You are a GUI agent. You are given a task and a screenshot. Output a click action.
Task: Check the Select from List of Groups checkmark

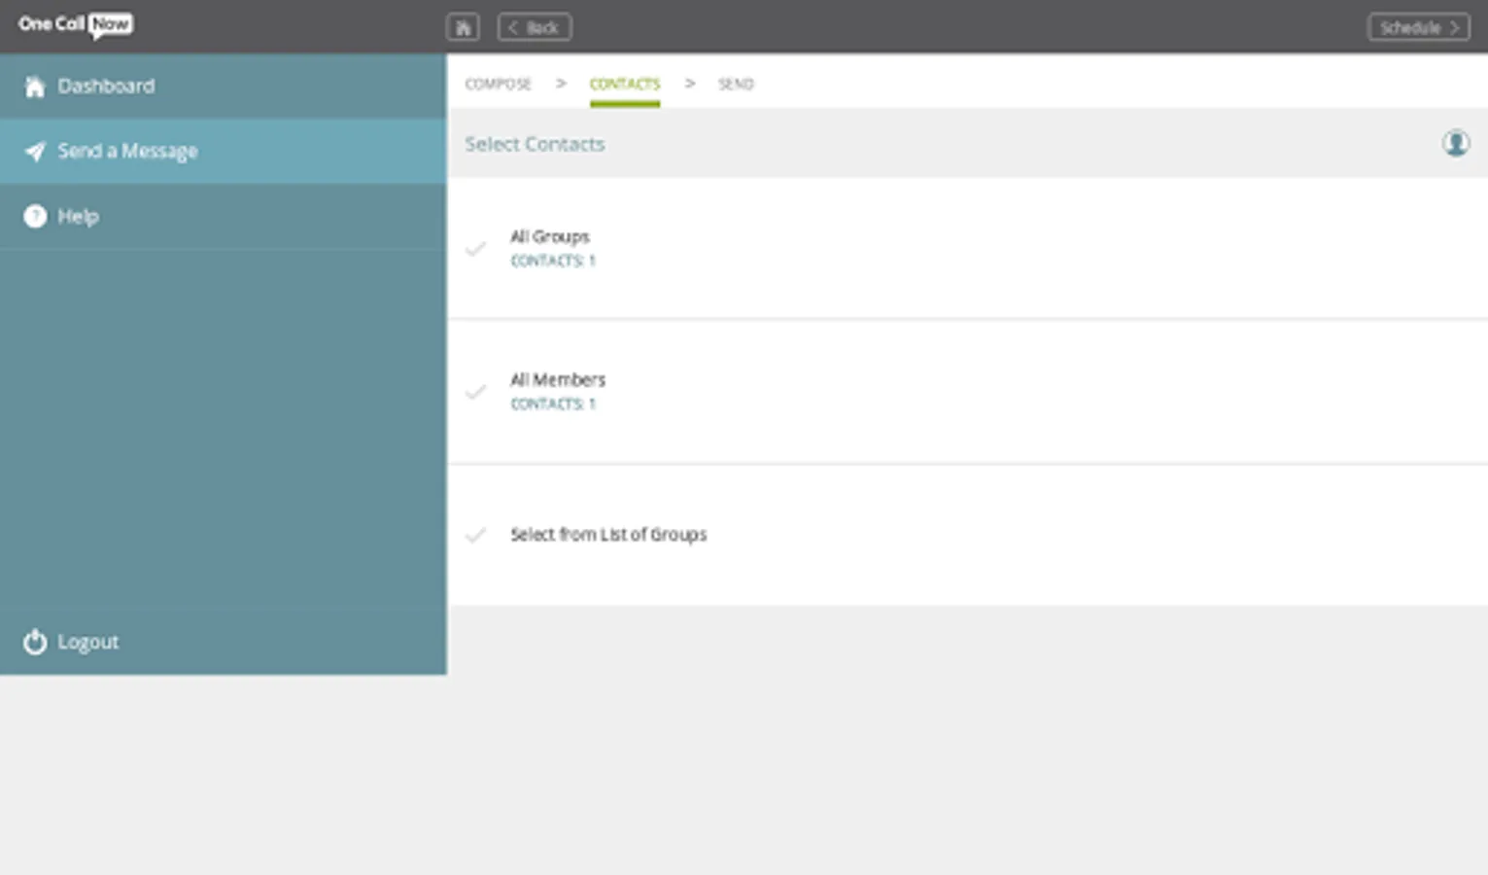475,535
